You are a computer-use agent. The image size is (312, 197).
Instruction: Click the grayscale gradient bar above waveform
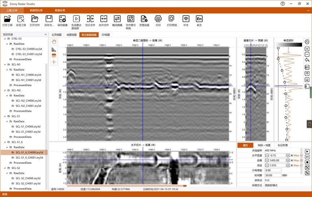pos(289,44)
